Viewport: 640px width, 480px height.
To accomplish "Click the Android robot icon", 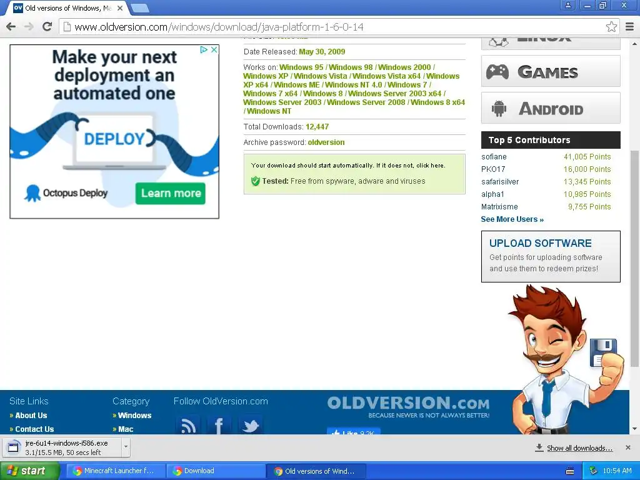I will coord(499,109).
